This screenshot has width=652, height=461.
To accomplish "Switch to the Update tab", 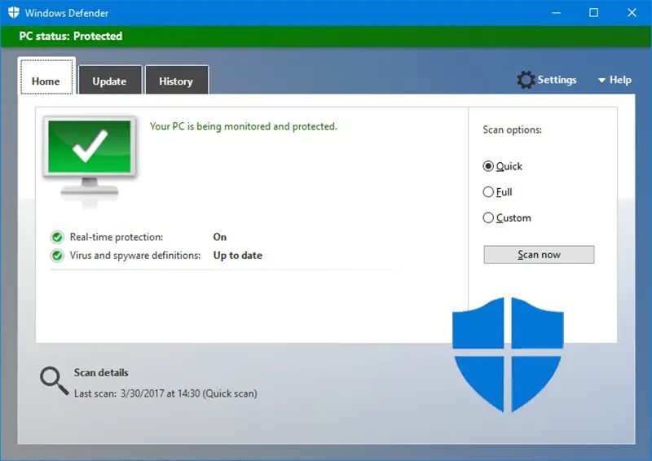I will pos(110,80).
